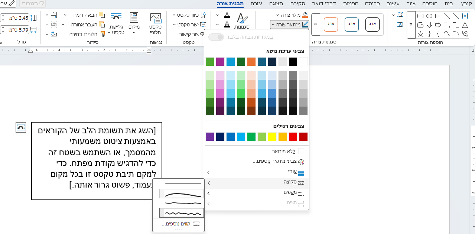Select the rounded rectangle shape in the gallery
Screen dimensions: 475x234
click(420, 16)
